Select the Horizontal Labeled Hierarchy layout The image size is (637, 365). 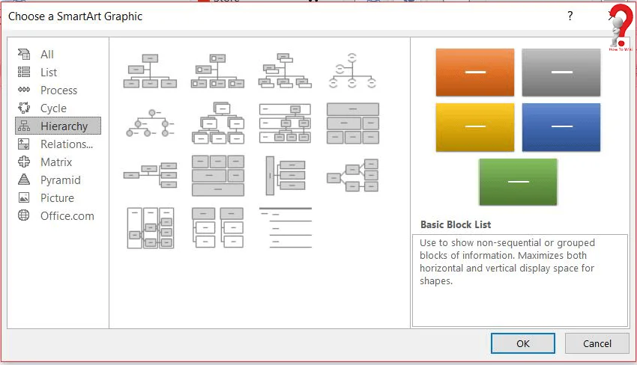pyautogui.click(x=151, y=227)
